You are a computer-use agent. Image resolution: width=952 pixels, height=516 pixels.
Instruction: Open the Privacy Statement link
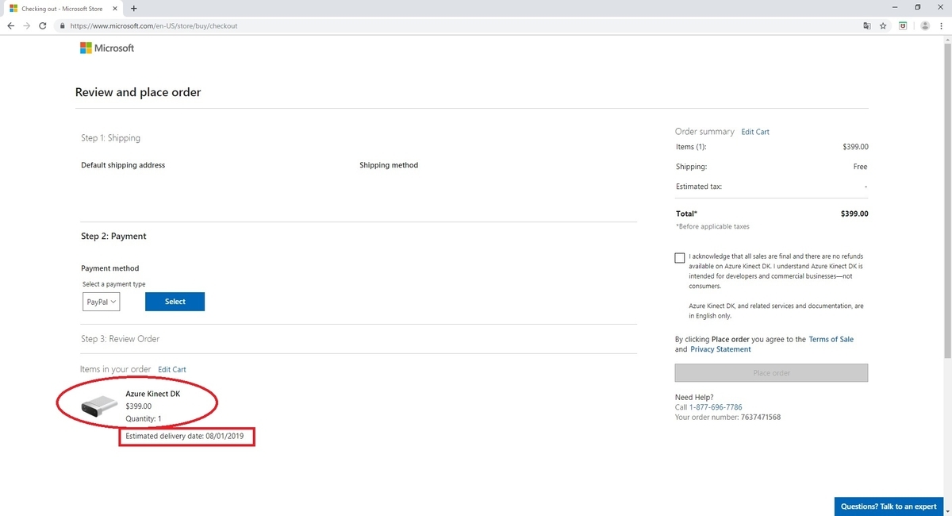coord(720,349)
